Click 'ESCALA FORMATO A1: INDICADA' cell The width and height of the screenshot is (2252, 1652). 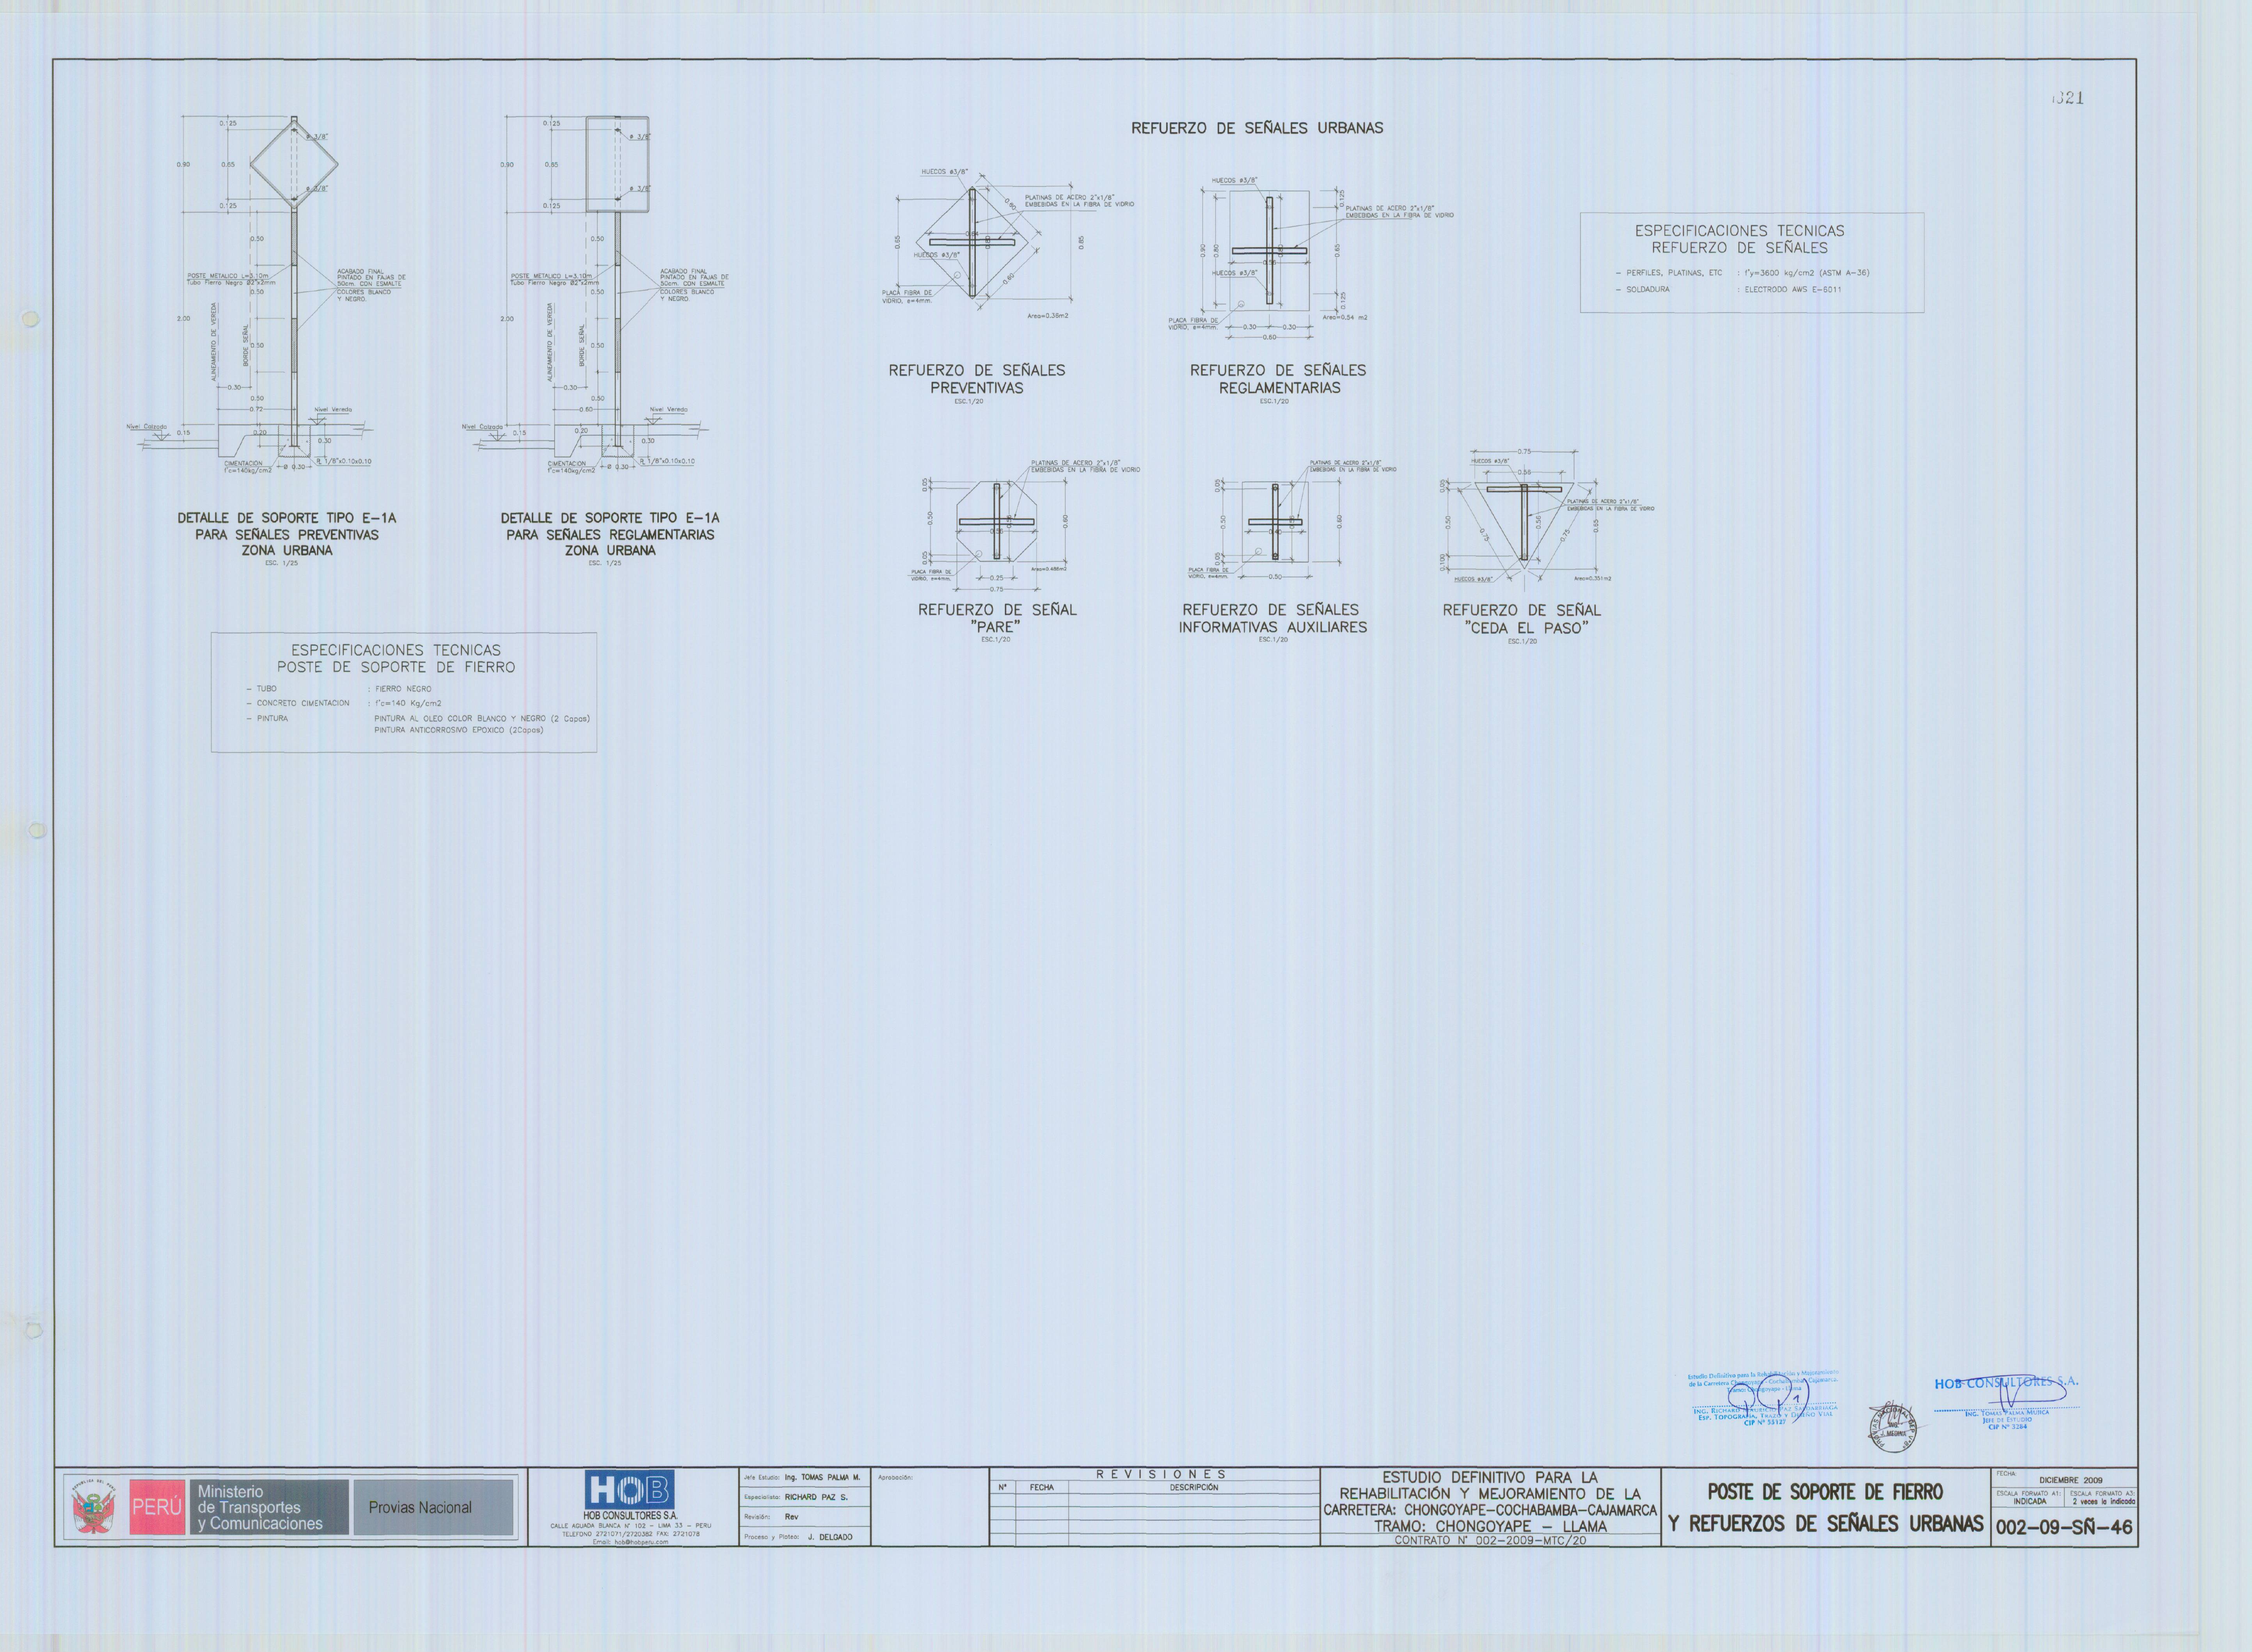click(x=2029, y=1498)
